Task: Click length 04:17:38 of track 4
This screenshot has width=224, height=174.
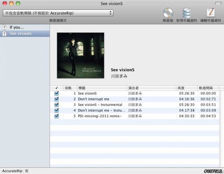Action: tap(187, 111)
